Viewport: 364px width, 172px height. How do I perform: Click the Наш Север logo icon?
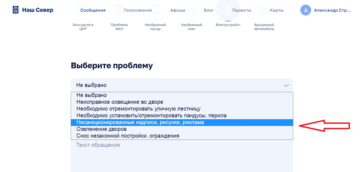pos(16,10)
